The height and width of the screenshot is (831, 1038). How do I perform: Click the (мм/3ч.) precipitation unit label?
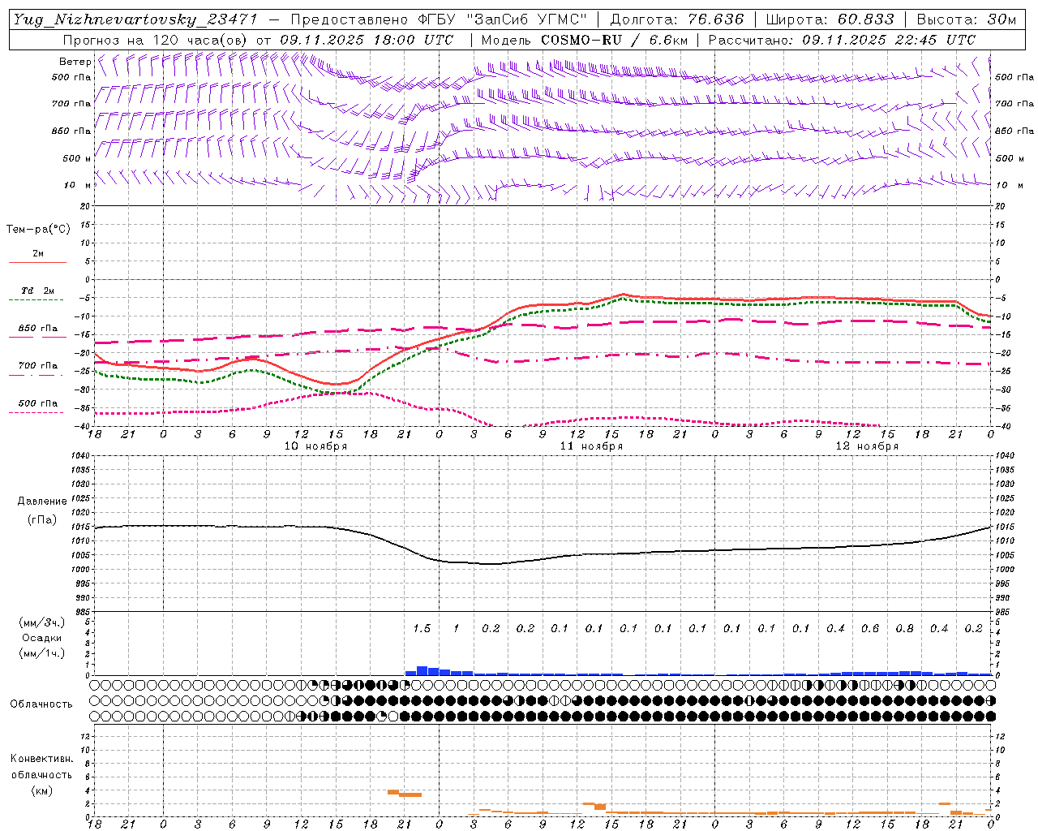click(x=42, y=623)
